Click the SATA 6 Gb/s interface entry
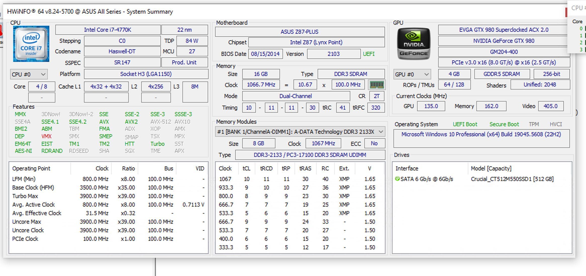 (x=427, y=179)
